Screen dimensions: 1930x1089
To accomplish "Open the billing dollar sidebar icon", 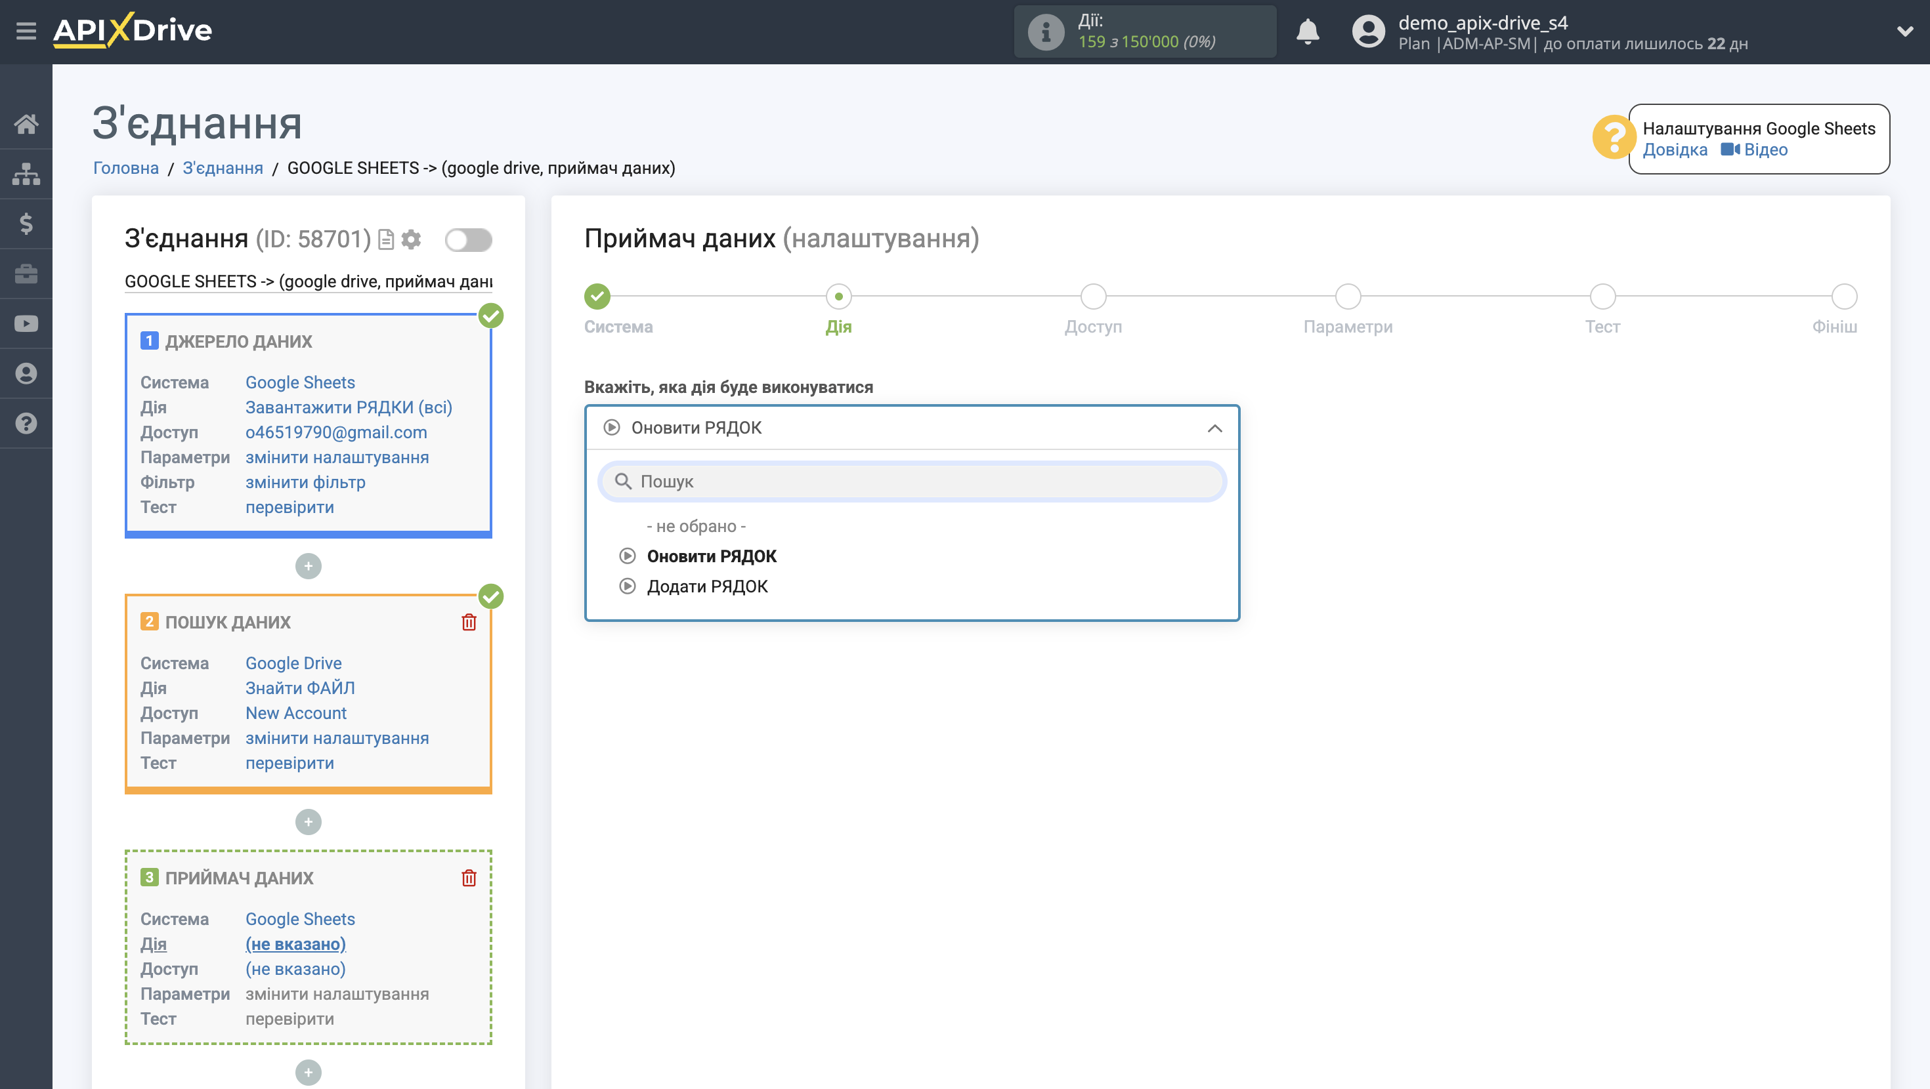I will click(26, 223).
